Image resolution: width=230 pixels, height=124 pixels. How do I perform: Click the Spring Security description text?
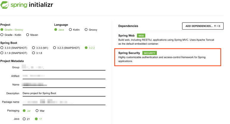point(162,59)
